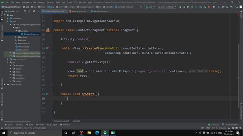
Task: Open the TODO tool window button
Action: coord(19,125)
